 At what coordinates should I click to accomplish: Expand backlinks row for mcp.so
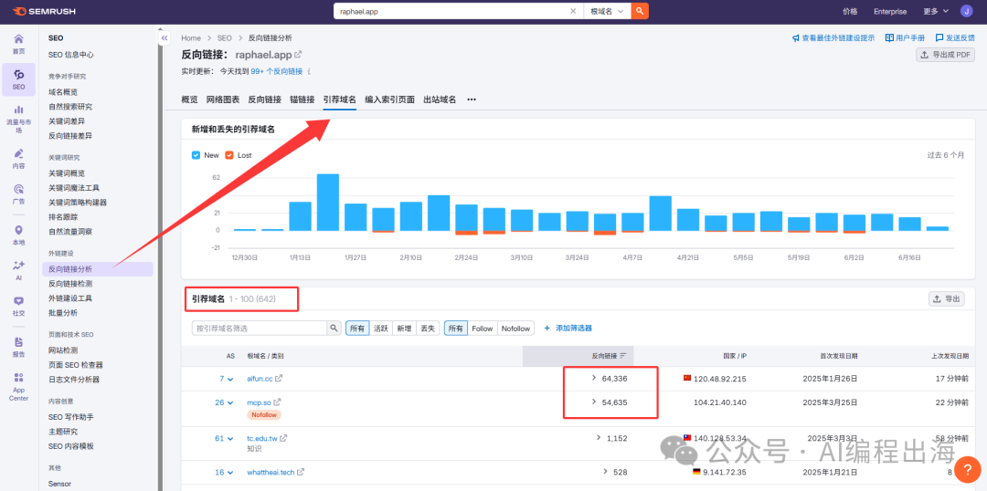(594, 402)
